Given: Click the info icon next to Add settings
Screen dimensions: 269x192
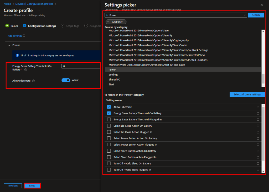Looking at the screenshot, I should 24,35.
